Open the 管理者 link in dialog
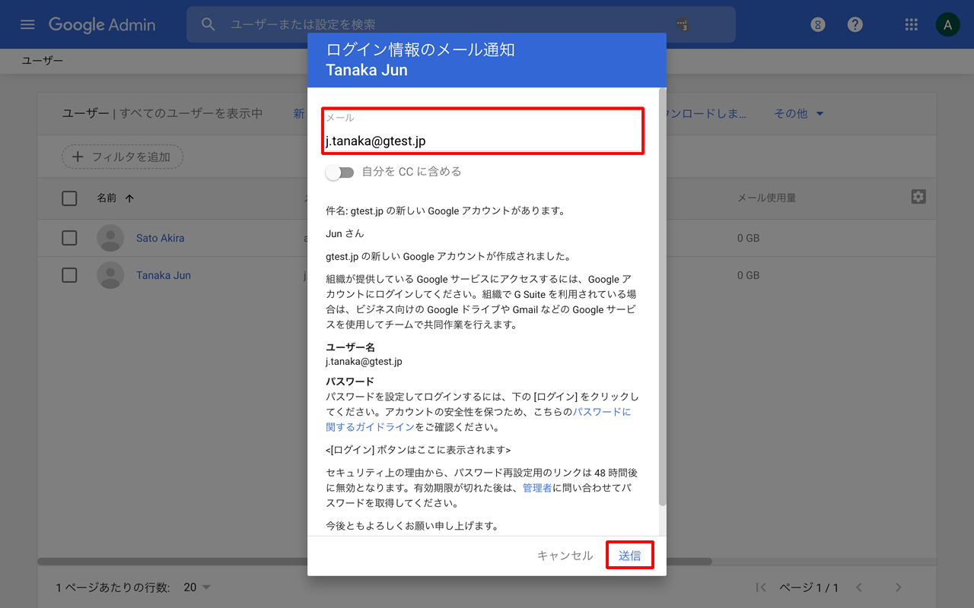974x608 pixels. tap(537, 488)
